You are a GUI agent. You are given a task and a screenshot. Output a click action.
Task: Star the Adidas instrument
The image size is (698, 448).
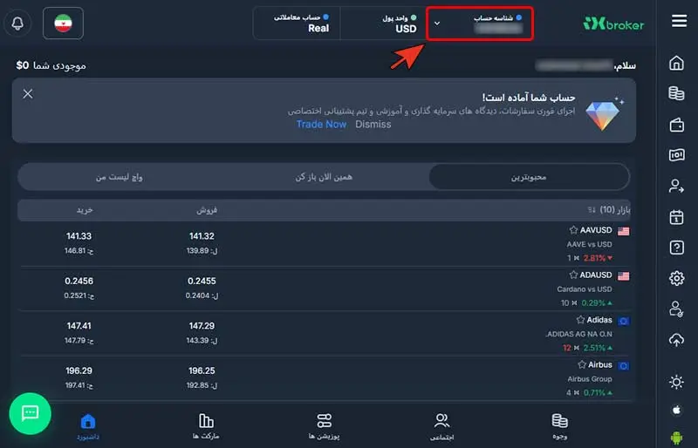580,320
